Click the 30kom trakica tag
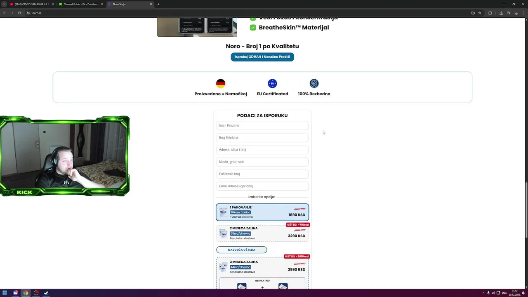 click(x=240, y=212)
